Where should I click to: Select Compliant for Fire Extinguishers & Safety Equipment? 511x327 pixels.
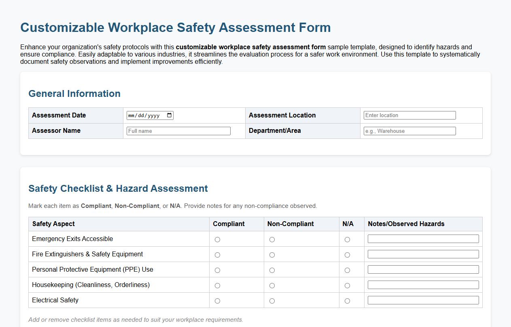[x=217, y=255]
